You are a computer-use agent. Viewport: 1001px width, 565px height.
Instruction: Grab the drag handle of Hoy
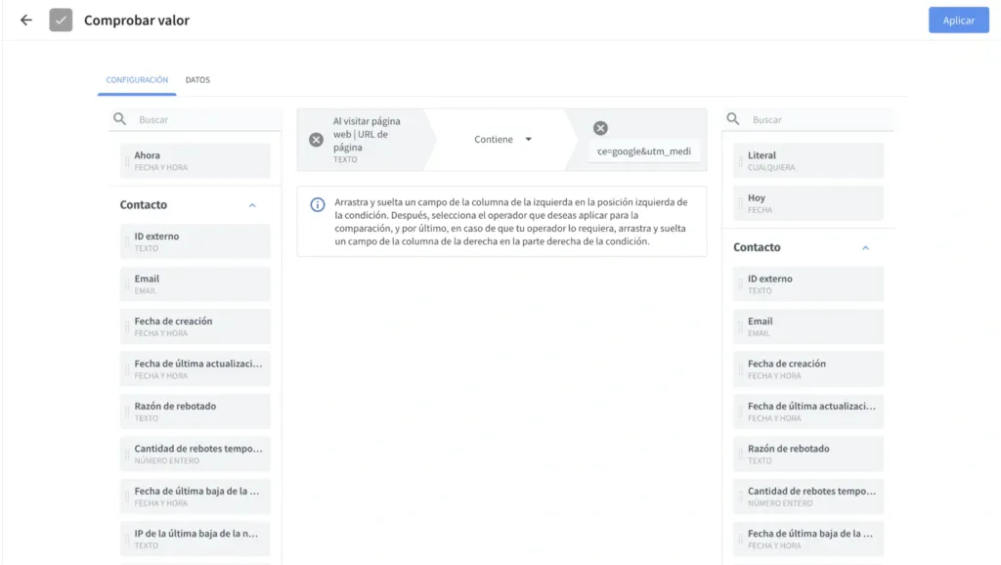[741, 203]
